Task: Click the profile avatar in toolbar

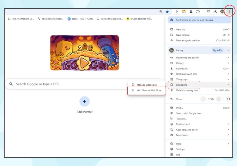Action: click(222, 11)
